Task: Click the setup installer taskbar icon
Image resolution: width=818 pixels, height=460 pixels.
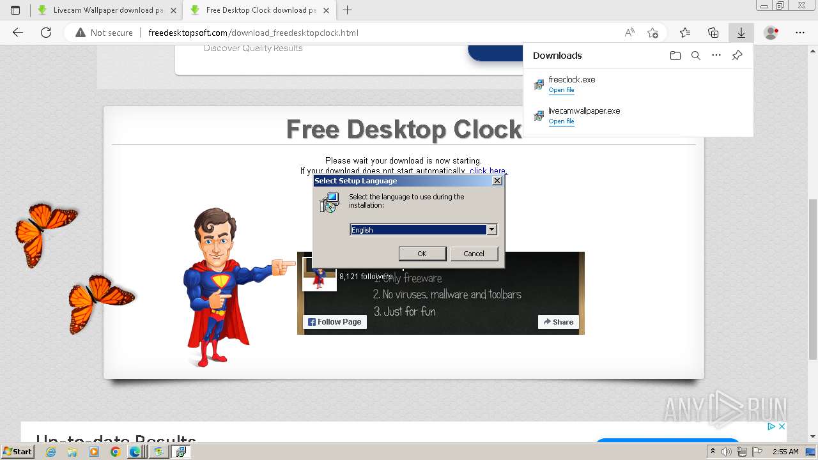Action: 181,452
